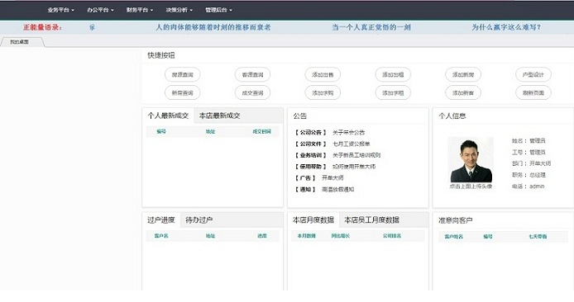This screenshot has height=302, width=574.
Task: Click quote 人的肉体能够随着时刻的推移而衰老
Action: pyautogui.click(x=213, y=27)
